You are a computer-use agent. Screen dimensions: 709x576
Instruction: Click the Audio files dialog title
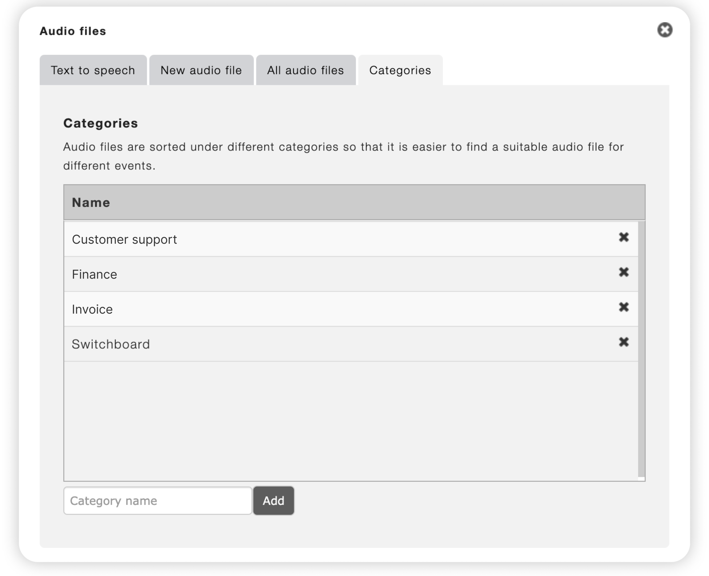click(x=73, y=31)
